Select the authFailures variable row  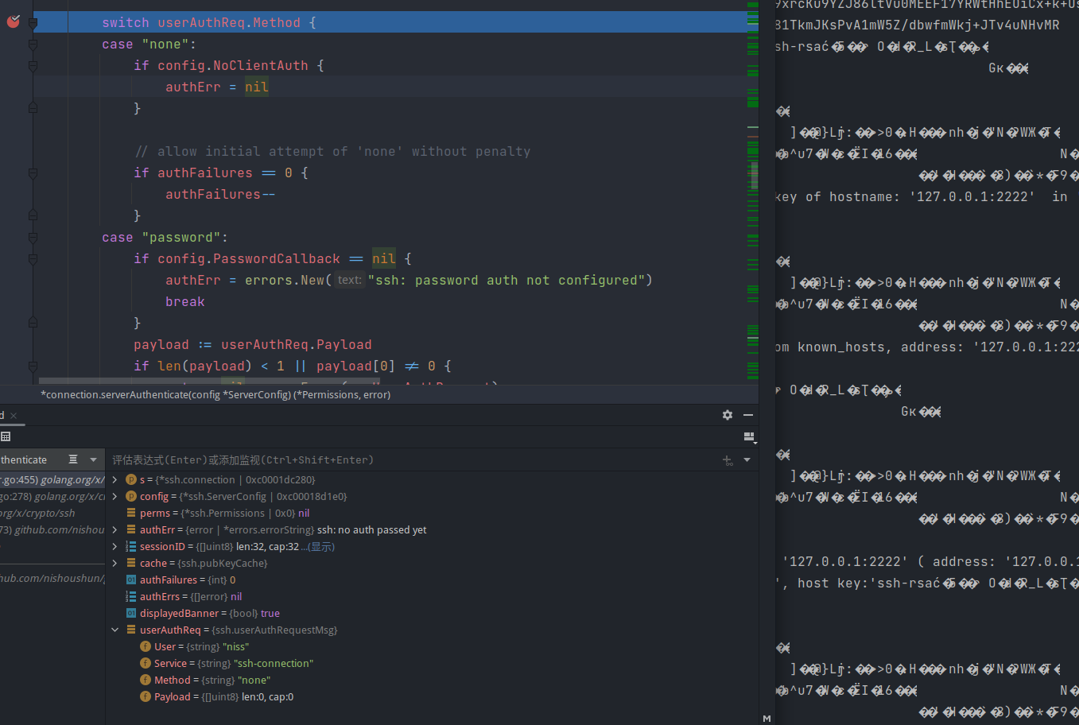[x=432, y=580]
